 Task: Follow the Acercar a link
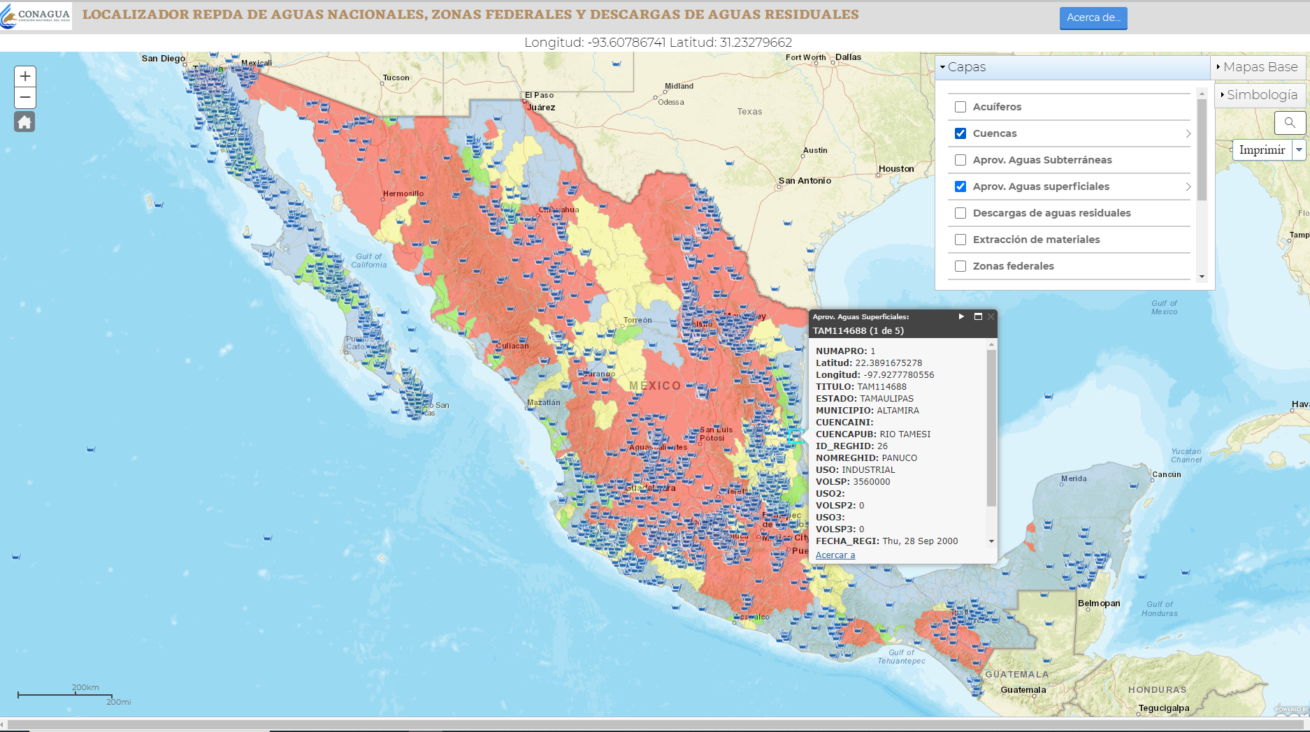click(x=835, y=555)
